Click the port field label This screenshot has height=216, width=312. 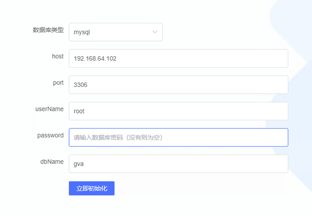[x=58, y=83]
